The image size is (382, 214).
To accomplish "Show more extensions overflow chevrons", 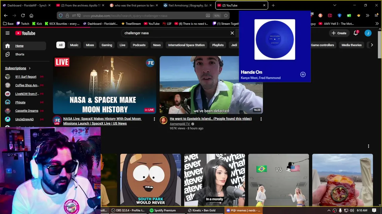I will pyautogui.click(x=367, y=15).
